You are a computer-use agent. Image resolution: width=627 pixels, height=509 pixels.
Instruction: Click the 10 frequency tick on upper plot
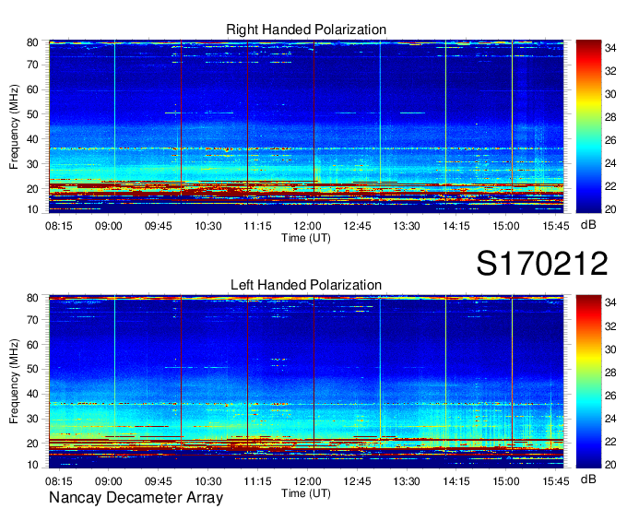[32, 209]
